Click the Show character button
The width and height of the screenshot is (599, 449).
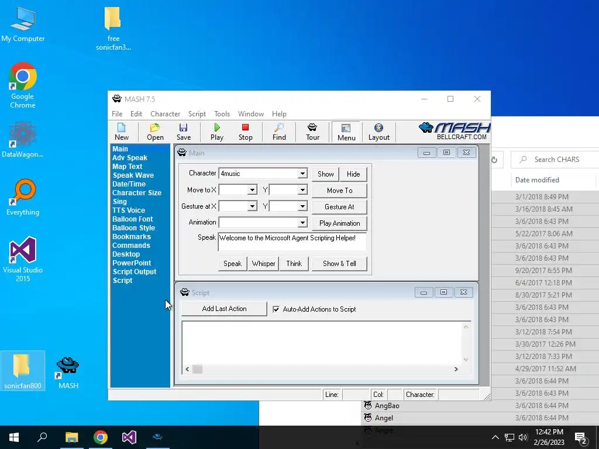[325, 174]
